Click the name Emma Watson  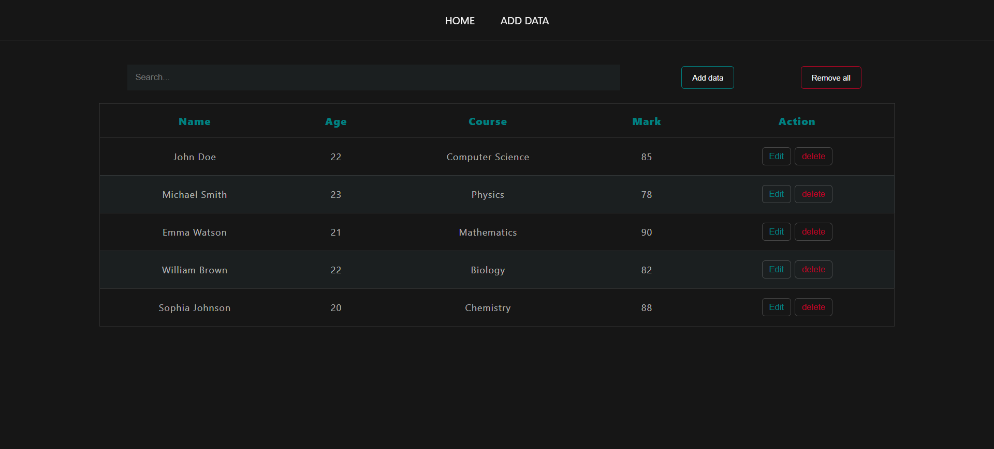tap(195, 233)
